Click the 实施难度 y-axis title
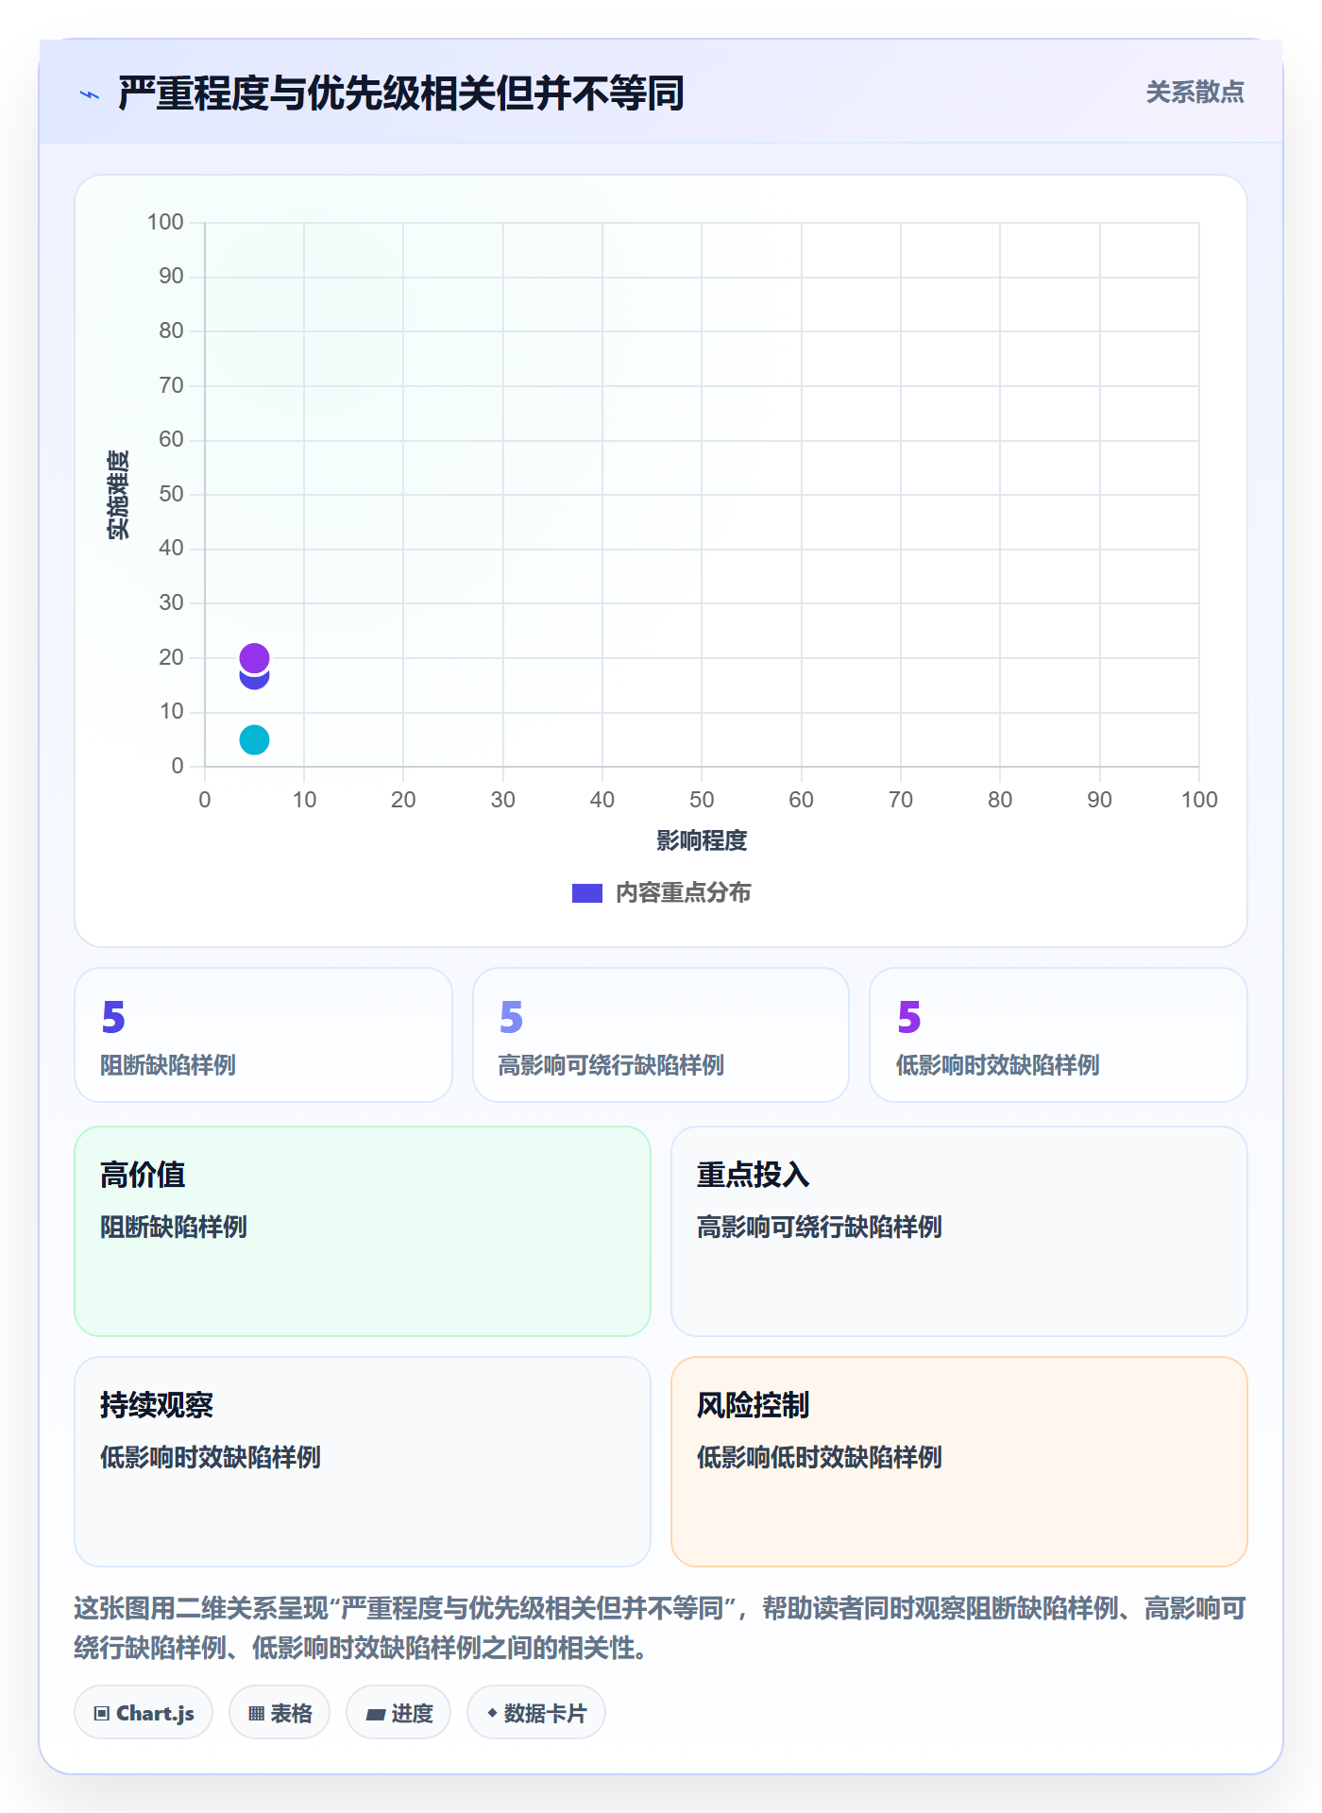This screenshot has height=1813, width=1322. coord(118,495)
